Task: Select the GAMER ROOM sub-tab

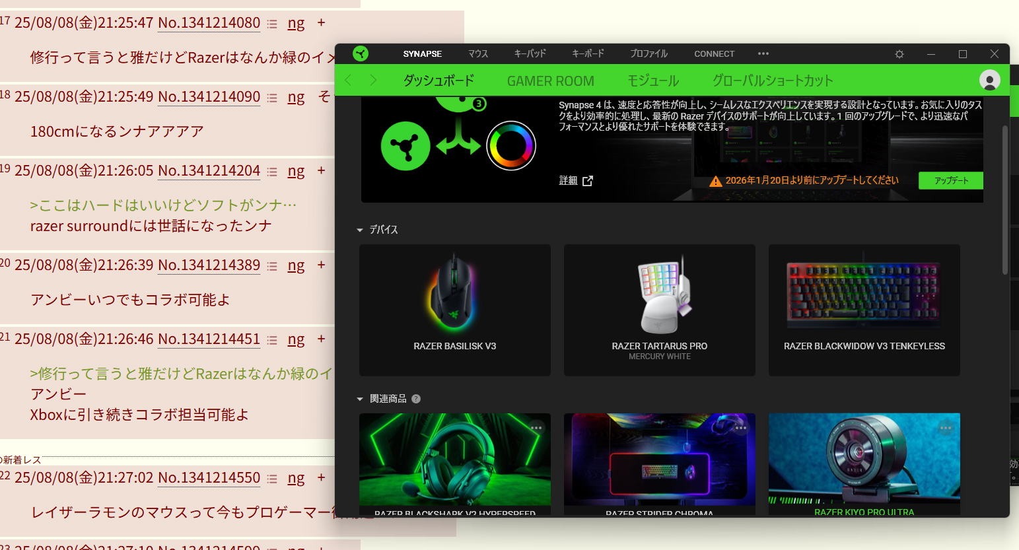Action: pos(551,81)
